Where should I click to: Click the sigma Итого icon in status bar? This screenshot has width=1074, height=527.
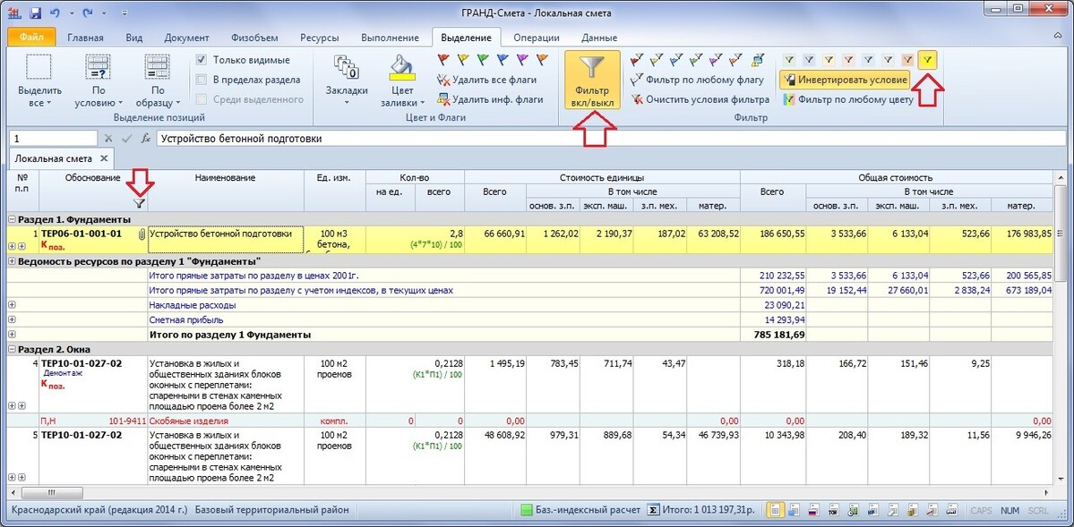[x=653, y=510]
